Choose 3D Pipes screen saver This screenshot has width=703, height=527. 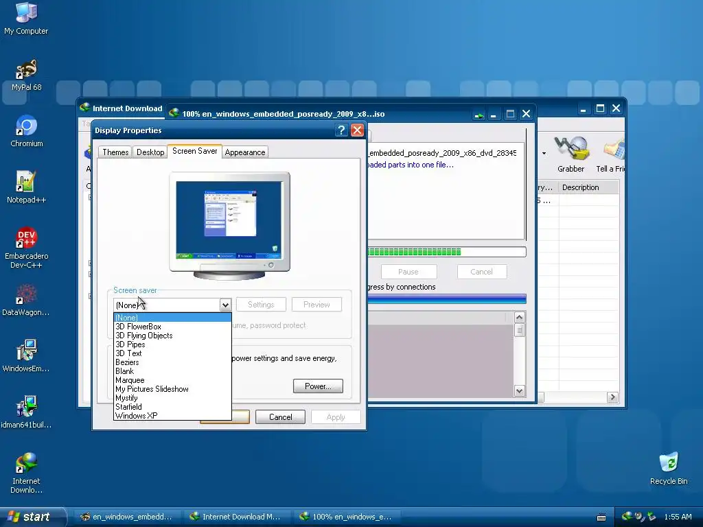pos(172,344)
